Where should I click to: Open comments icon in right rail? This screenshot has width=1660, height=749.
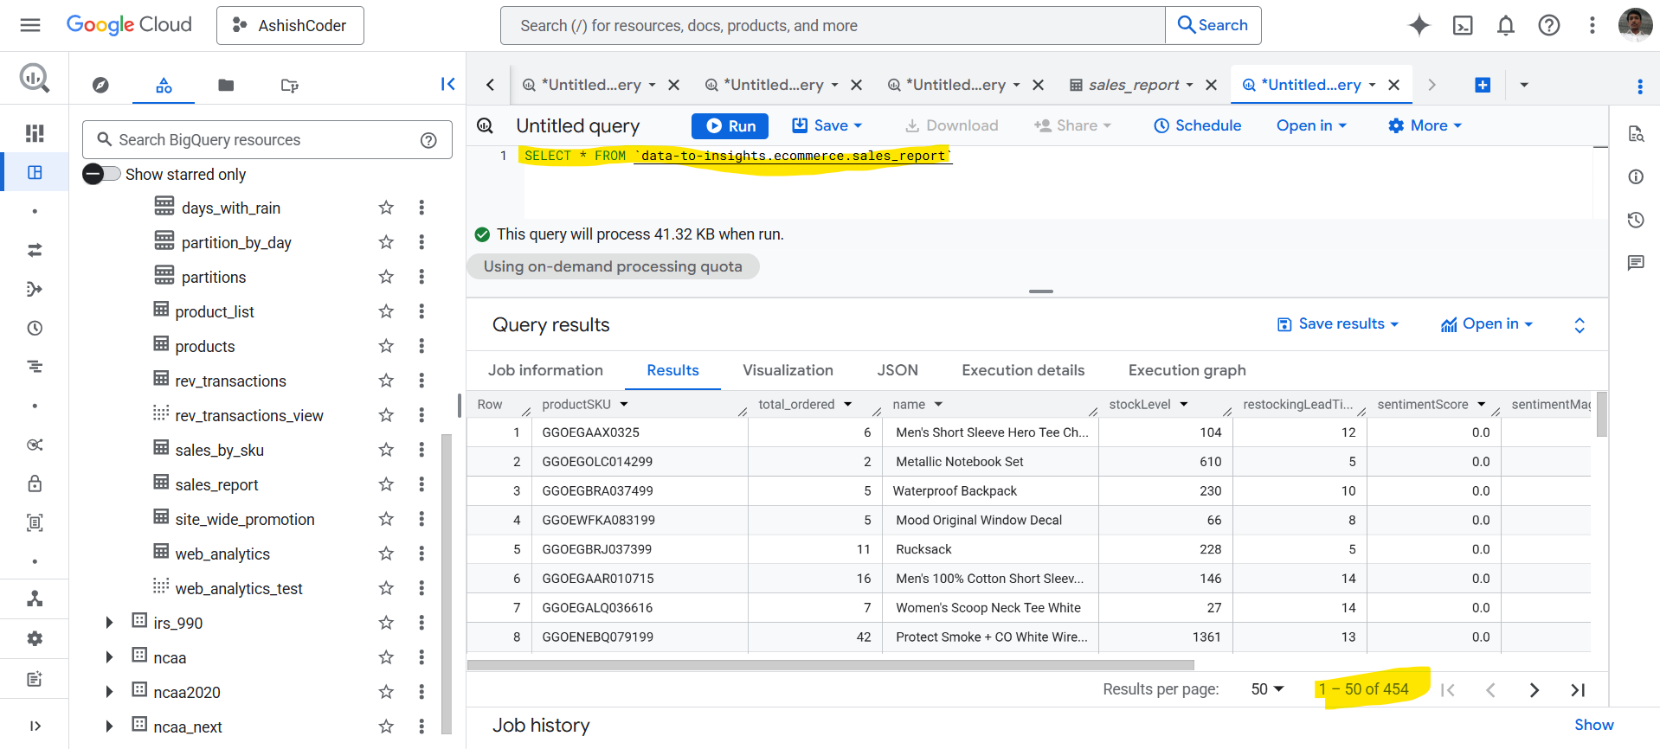tap(1635, 263)
